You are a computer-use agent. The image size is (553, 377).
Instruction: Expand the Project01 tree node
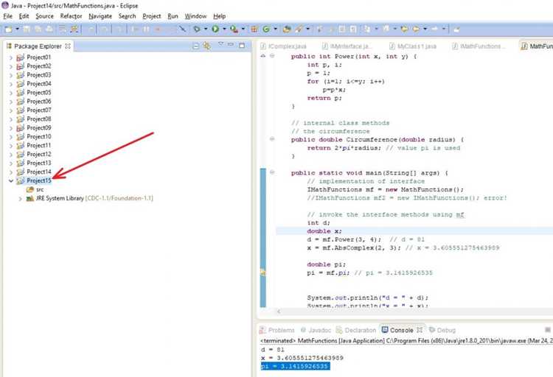(11, 57)
